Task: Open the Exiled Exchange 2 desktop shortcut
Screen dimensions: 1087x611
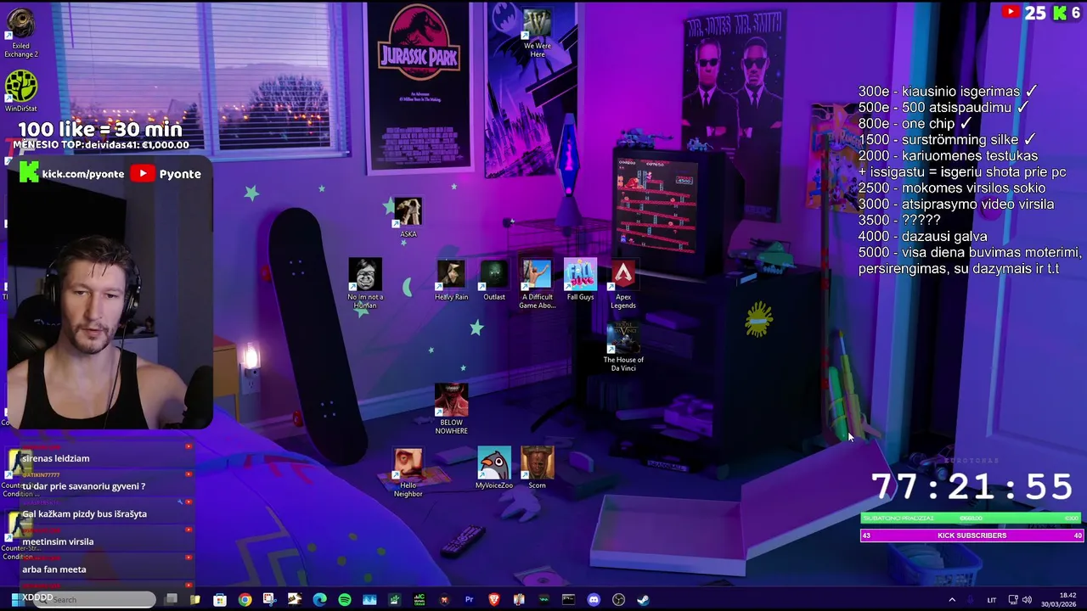Action: [x=20, y=34]
